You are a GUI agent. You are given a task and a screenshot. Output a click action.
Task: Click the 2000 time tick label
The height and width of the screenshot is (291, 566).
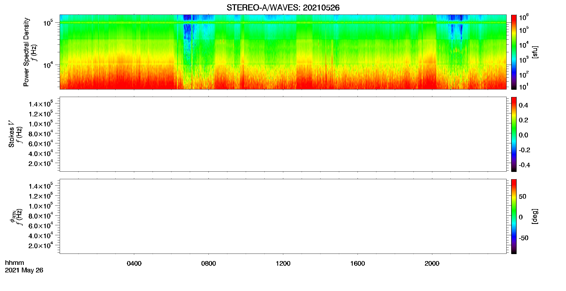pos(432,264)
